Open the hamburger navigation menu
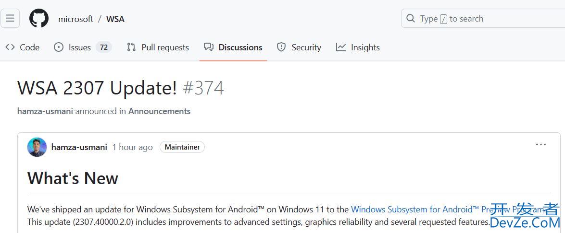The height and width of the screenshot is (233, 565). [x=10, y=19]
